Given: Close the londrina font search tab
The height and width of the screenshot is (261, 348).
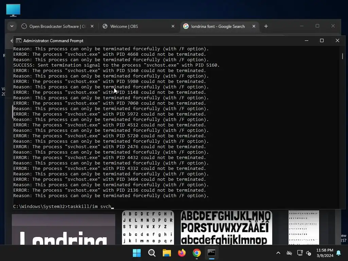Looking at the screenshot, I should (254, 27).
